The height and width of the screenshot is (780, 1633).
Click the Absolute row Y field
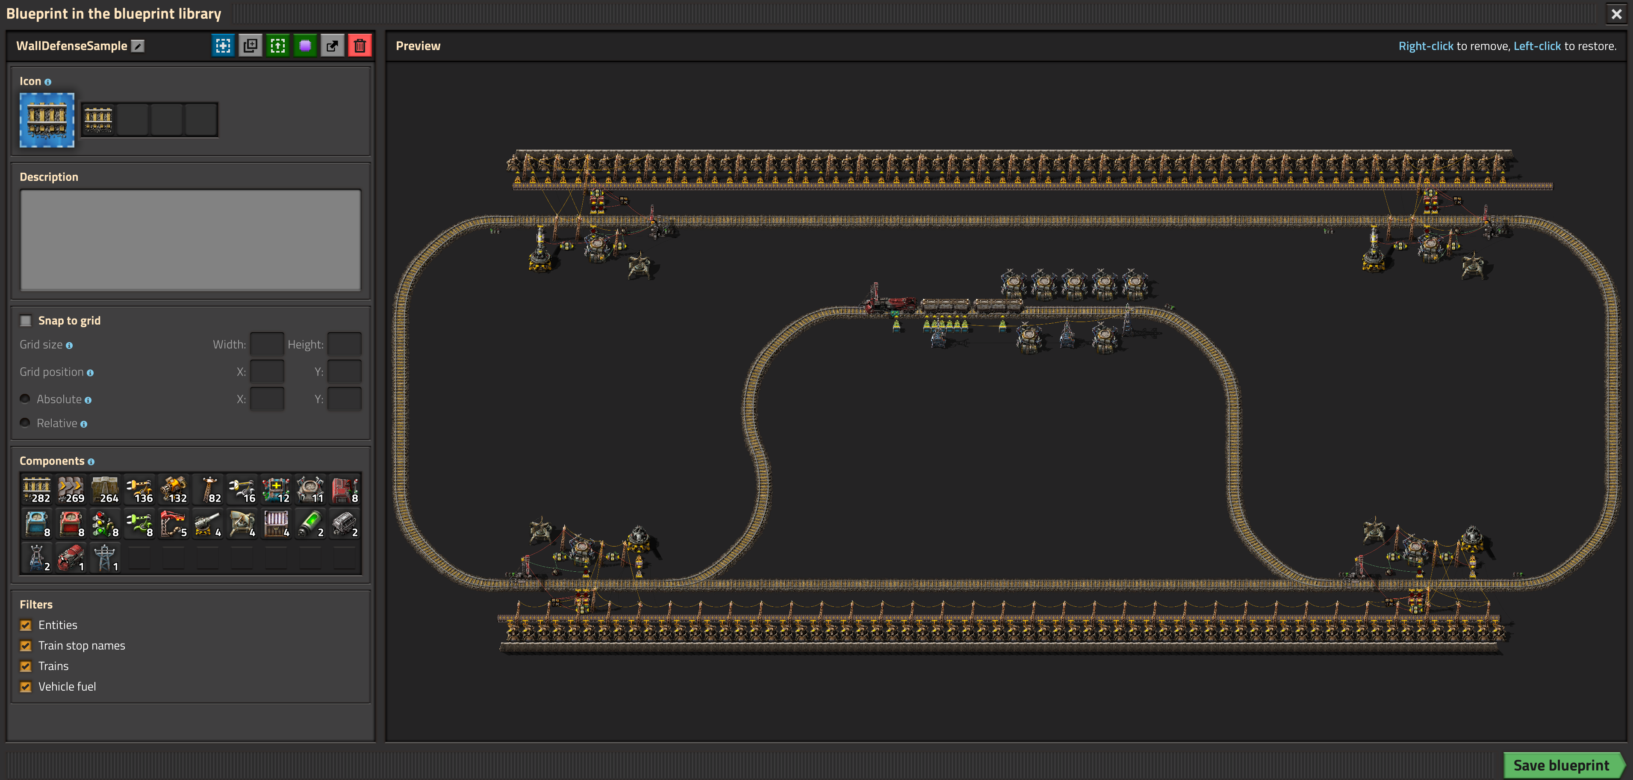pyautogui.click(x=344, y=399)
